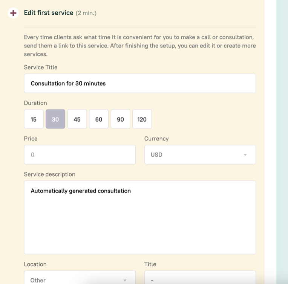Select the 30 minute duration option
Image resolution: width=288 pixels, height=284 pixels.
point(55,119)
